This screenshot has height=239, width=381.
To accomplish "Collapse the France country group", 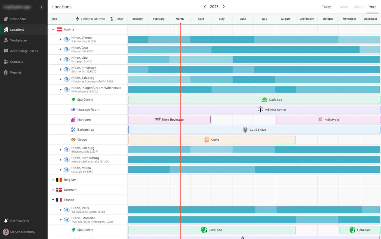I will coord(53,200).
